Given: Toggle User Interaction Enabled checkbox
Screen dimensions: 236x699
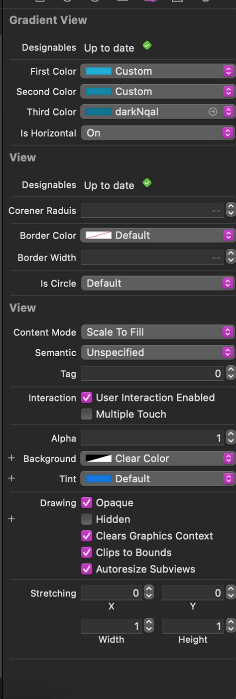Looking at the screenshot, I should [87, 398].
